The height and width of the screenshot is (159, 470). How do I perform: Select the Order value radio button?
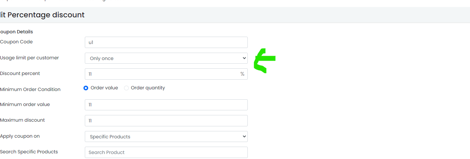[86, 88]
